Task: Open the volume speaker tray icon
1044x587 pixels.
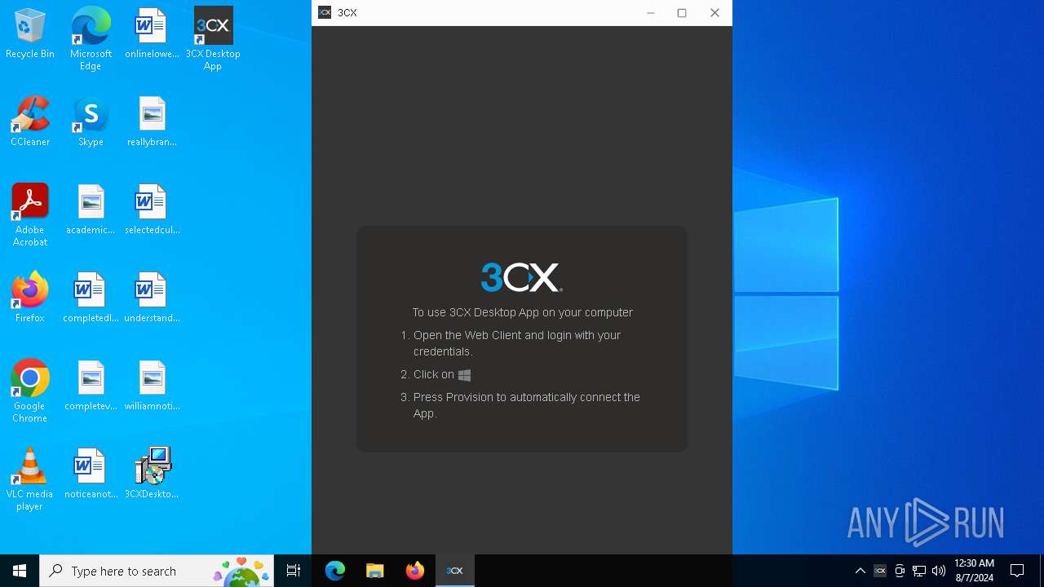Action: pyautogui.click(x=939, y=571)
